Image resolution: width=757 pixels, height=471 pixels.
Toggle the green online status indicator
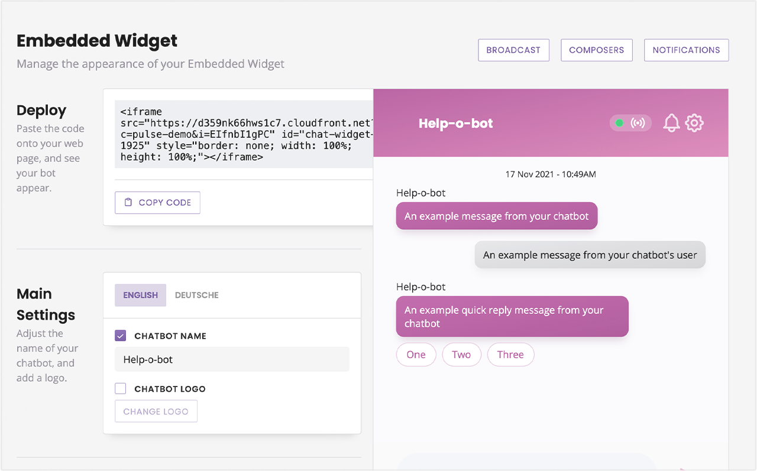[x=619, y=123]
